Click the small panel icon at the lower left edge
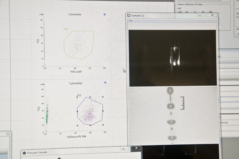Viewport: 239px width, 159px height. point(8,134)
